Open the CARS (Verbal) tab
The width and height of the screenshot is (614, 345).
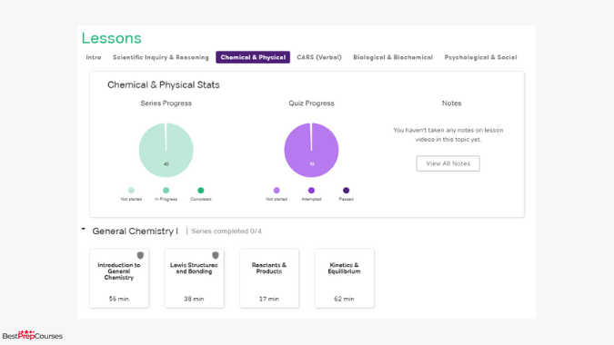pyautogui.click(x=319, y=57)
